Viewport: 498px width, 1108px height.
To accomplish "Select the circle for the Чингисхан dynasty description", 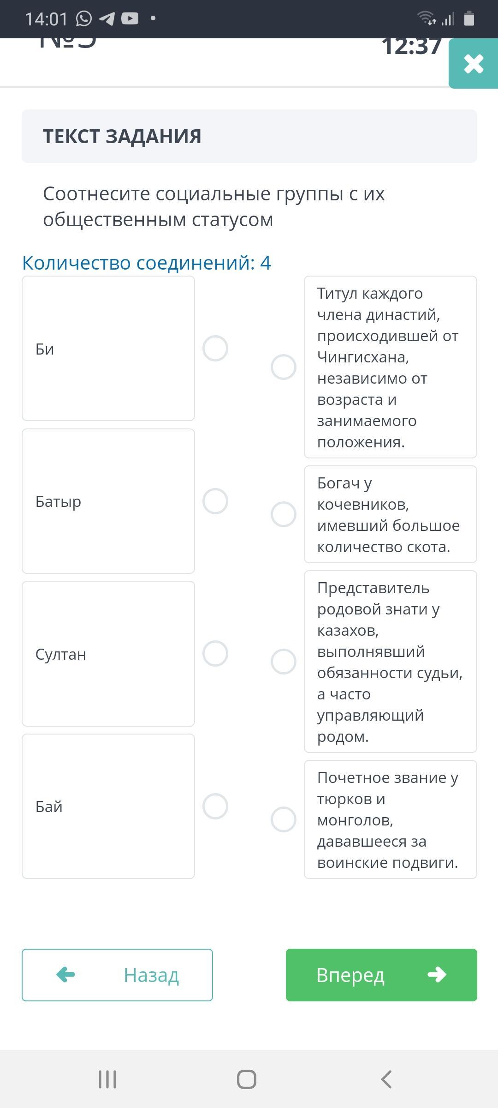I will pos(284,367).
